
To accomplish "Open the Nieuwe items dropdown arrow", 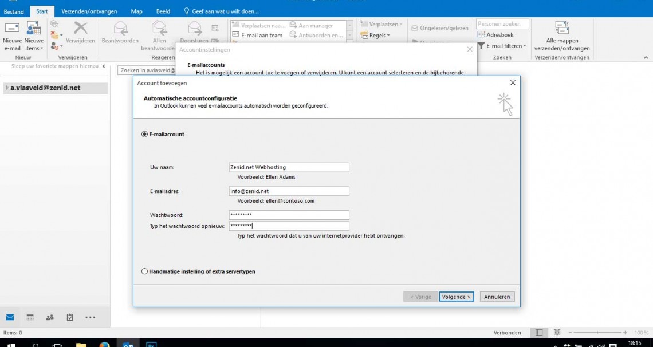I will pos(42,49).
